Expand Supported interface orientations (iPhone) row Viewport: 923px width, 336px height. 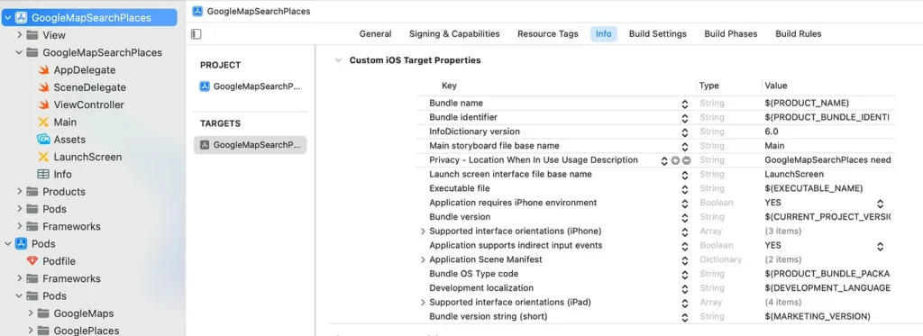(423, 232)
